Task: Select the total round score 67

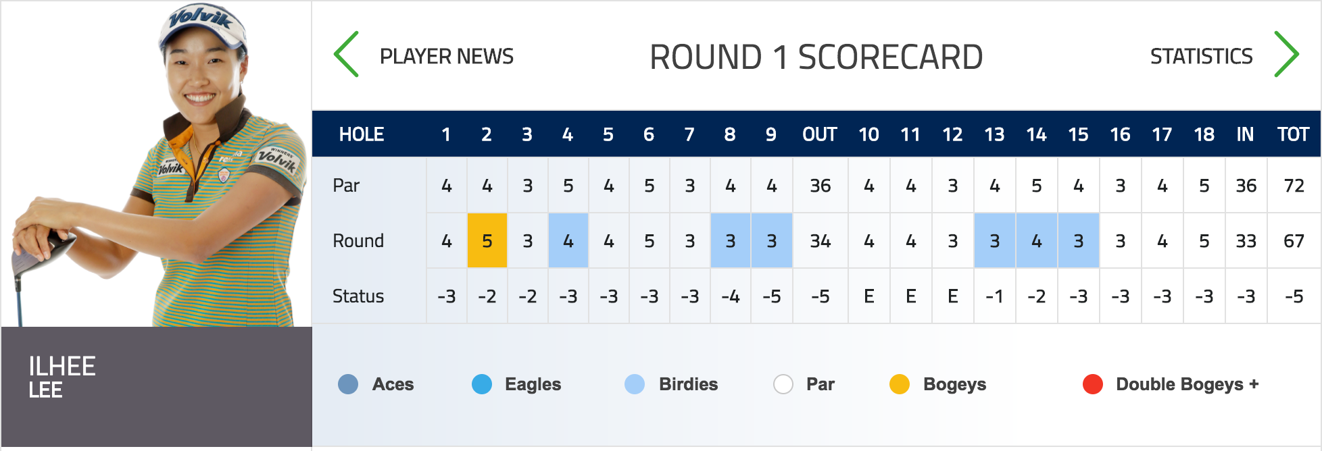Action: [x=1294, y=241]
